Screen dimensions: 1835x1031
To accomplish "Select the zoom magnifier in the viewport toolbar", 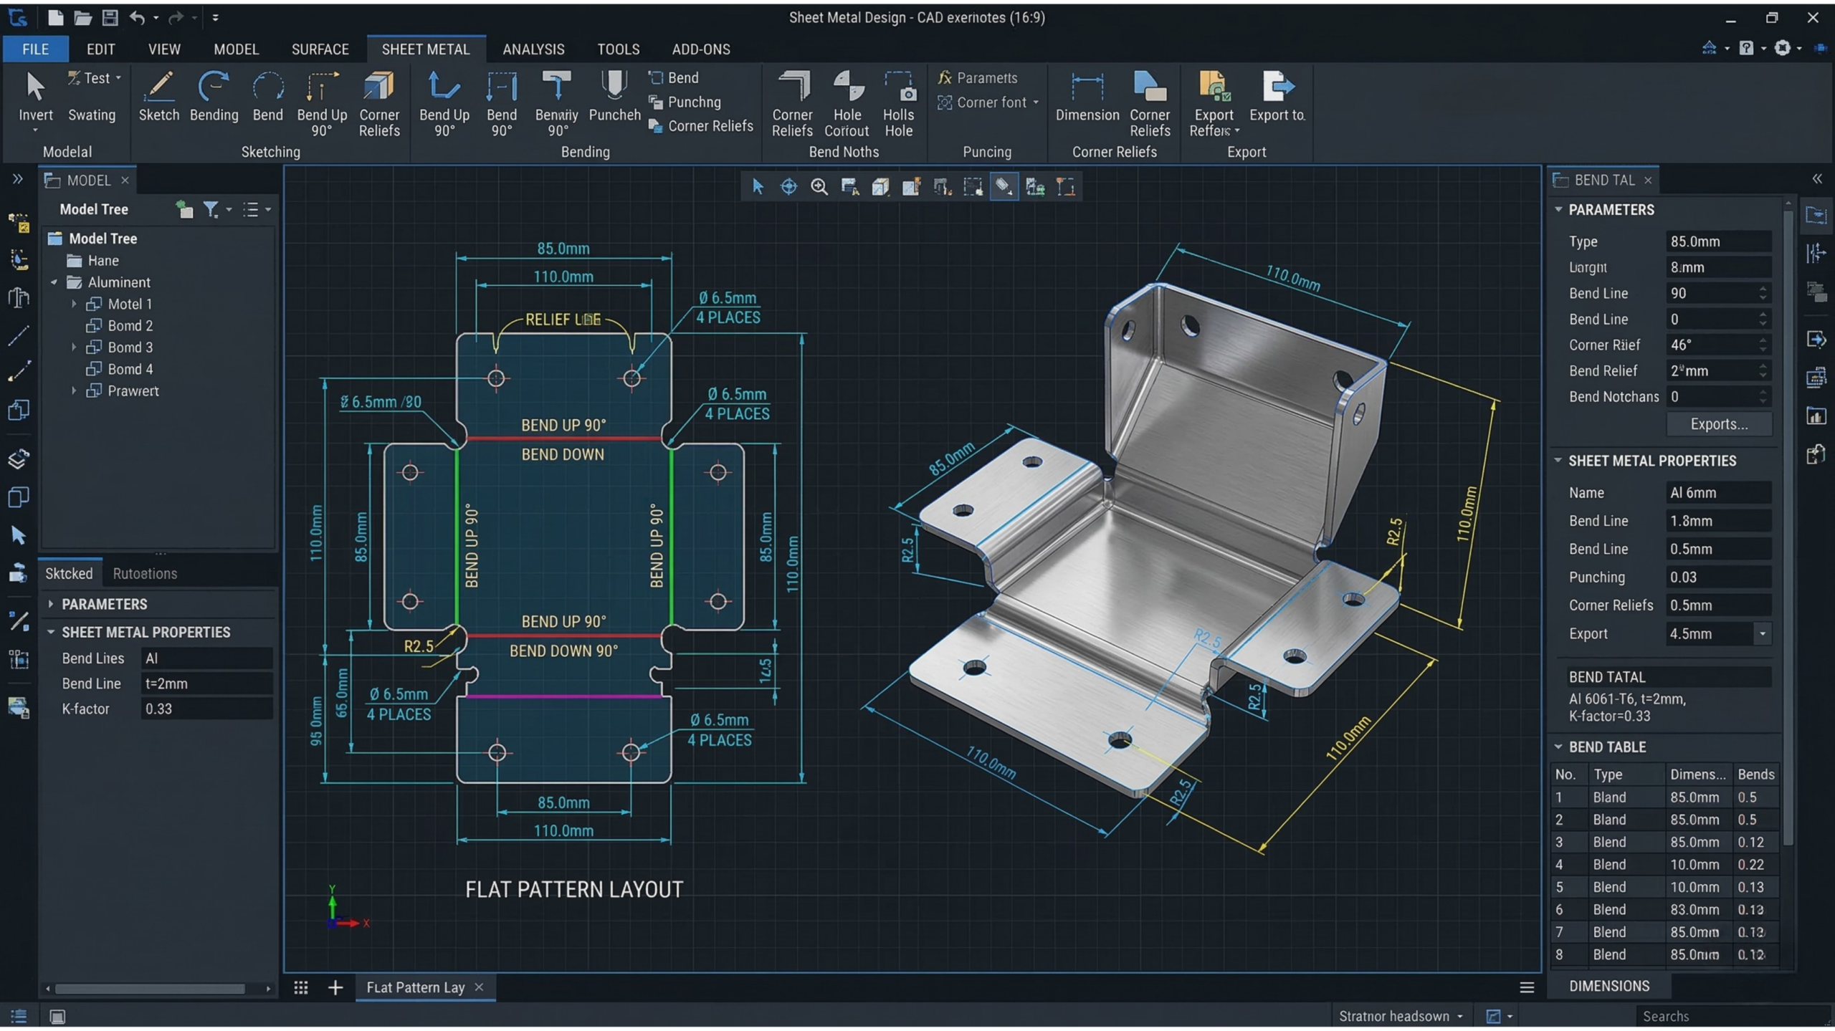I will tap(819, 186).
